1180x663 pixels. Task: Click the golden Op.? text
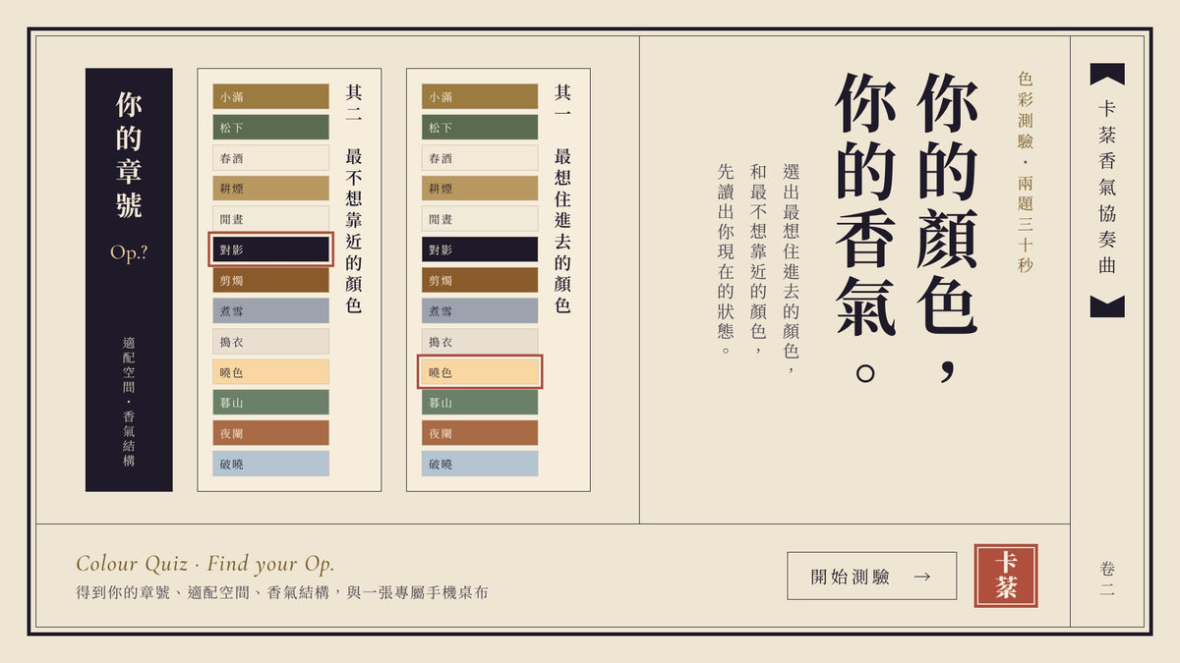[x=129, y=252]
